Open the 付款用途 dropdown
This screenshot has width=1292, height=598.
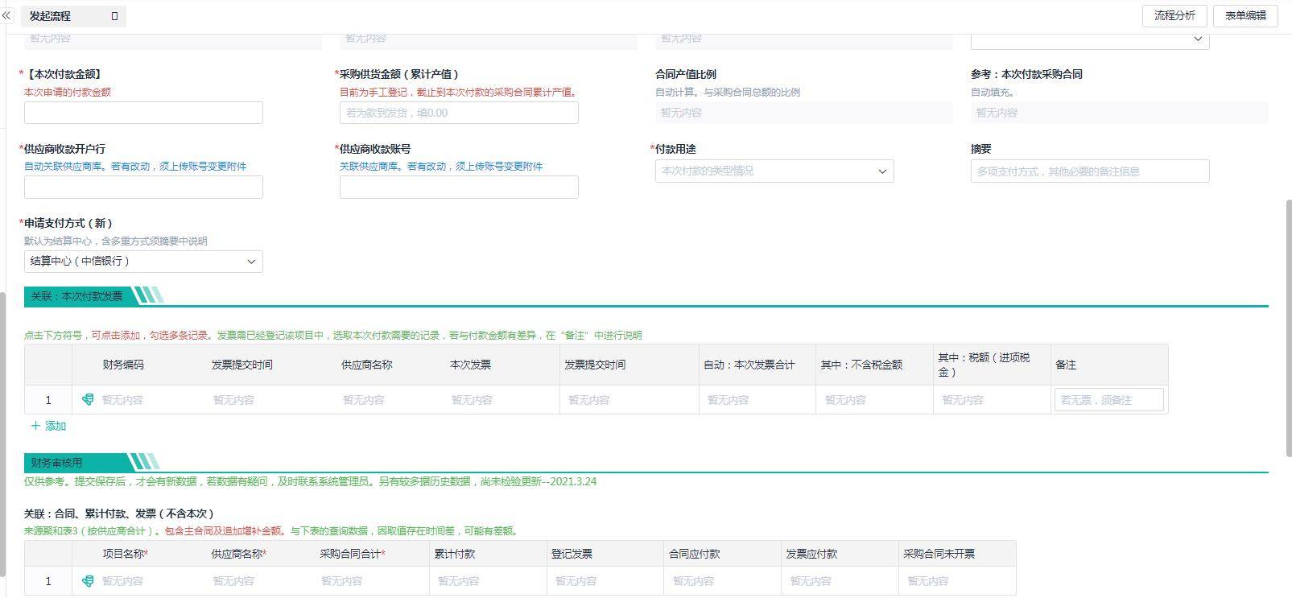tap(774, 171)
